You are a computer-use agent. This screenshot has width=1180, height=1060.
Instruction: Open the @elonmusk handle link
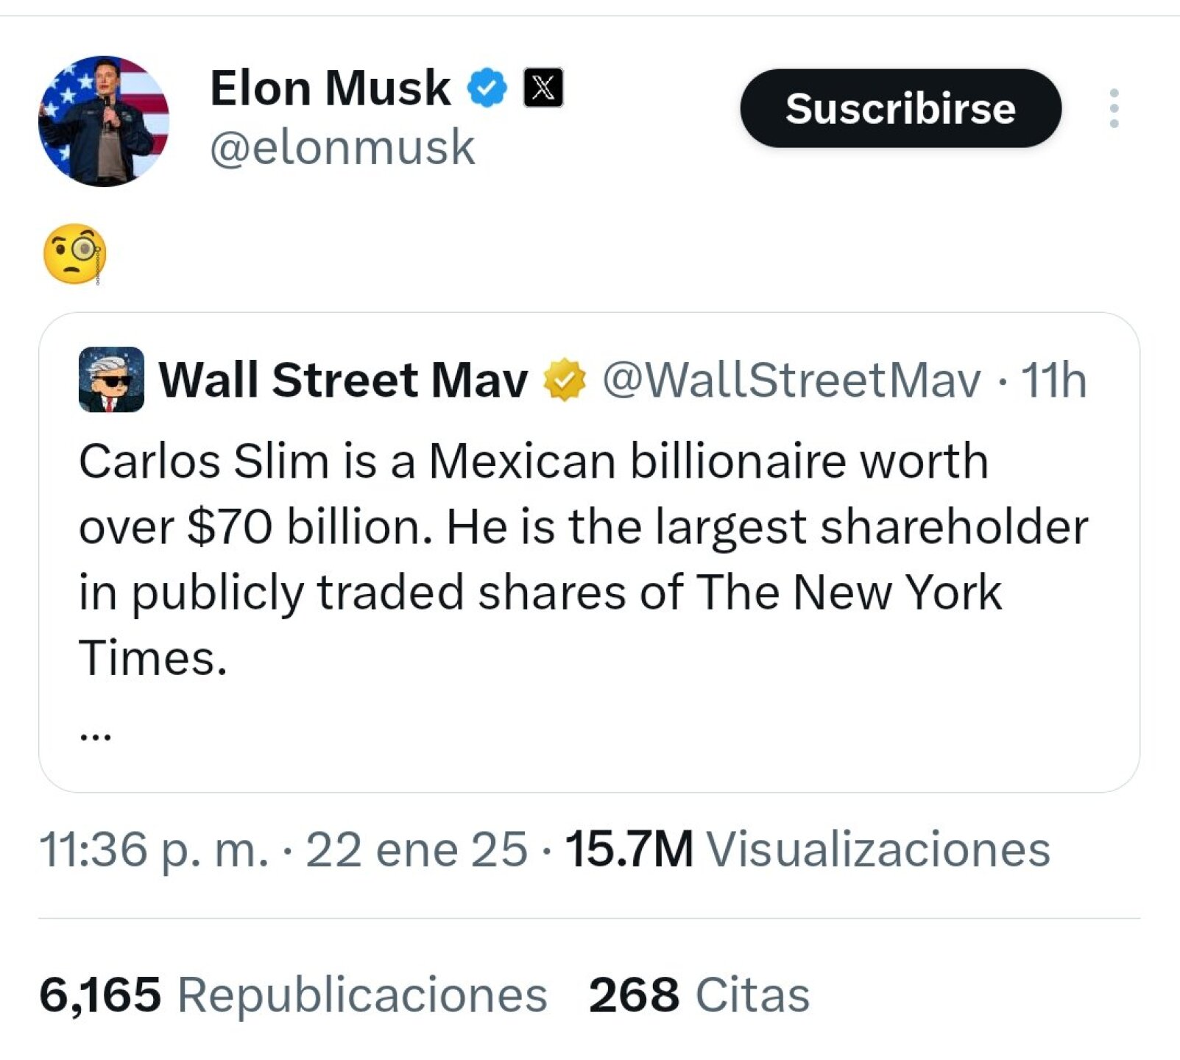(x=342, y=147)
